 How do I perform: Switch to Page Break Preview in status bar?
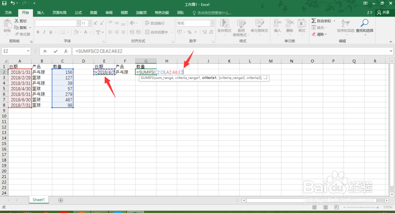[x=337, y=207]
